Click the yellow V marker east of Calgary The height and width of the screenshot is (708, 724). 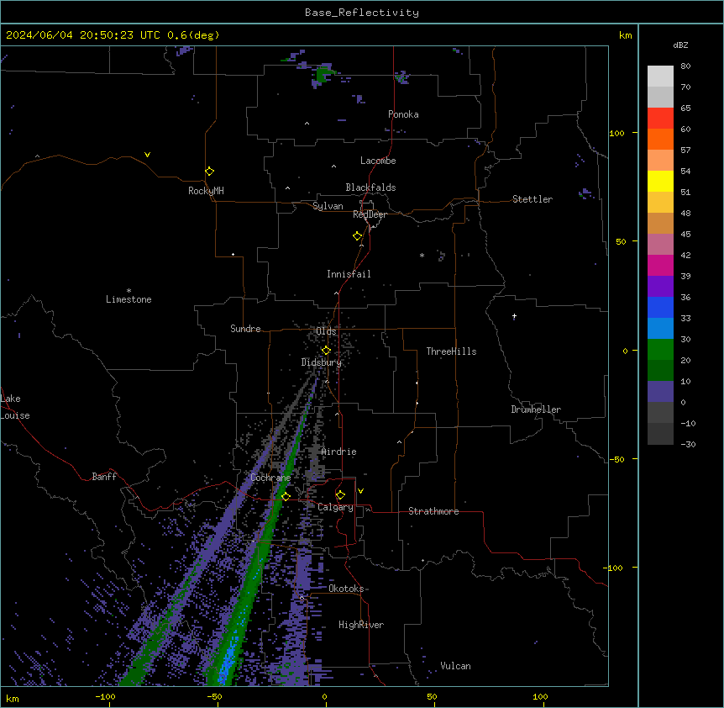[360, 491]
